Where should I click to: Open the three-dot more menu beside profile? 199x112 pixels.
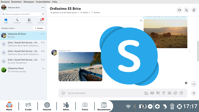point(43,7)
